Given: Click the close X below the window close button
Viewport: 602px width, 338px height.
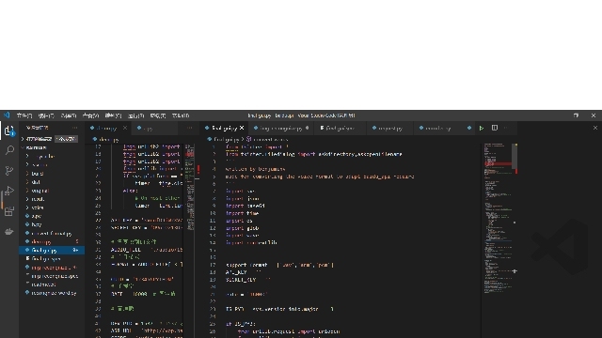Looking at the screenshot, I should pos(595,128).
